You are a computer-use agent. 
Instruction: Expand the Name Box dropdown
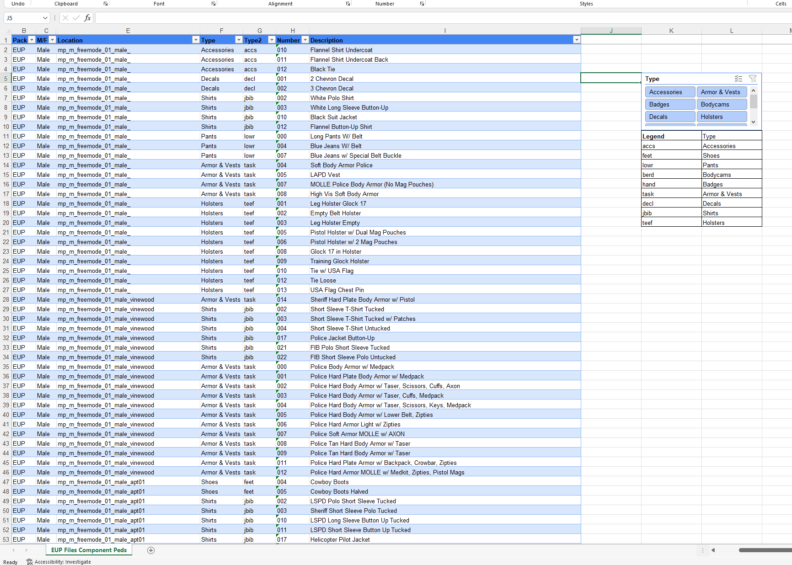pos(45,18)
